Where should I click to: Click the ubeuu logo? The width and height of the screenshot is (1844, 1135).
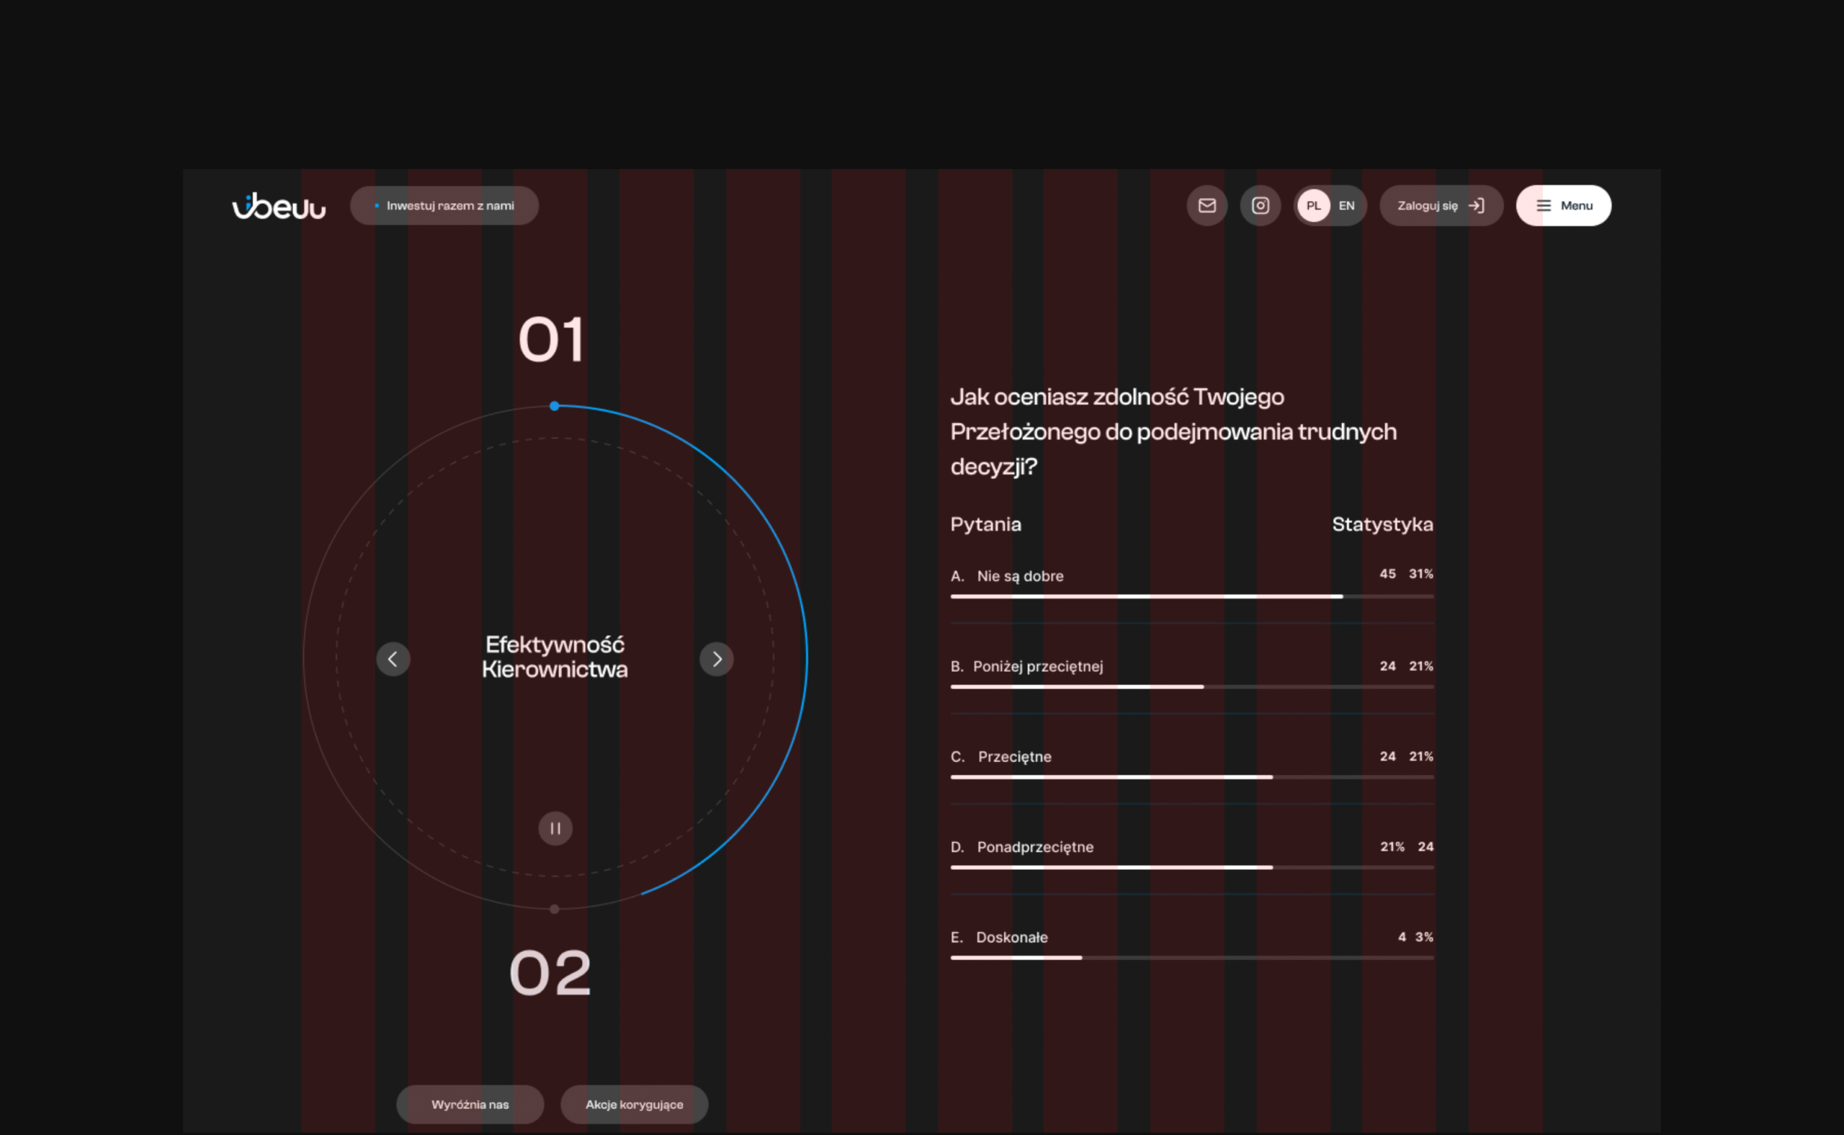pyautogui.click(x=279, y=206)
